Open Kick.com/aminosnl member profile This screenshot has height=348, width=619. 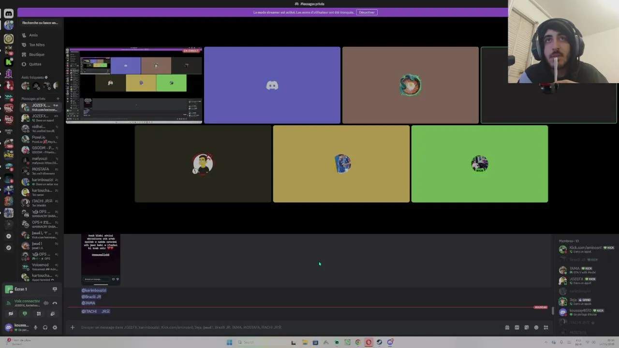click(x=587, y=249)
